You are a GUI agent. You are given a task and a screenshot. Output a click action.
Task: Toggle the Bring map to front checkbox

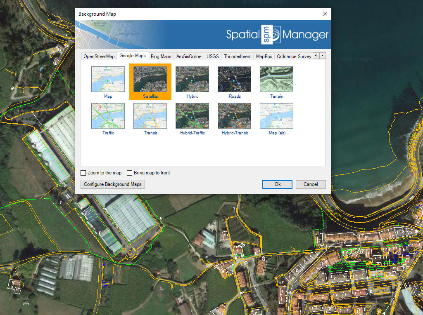click(x=130, y=173)
